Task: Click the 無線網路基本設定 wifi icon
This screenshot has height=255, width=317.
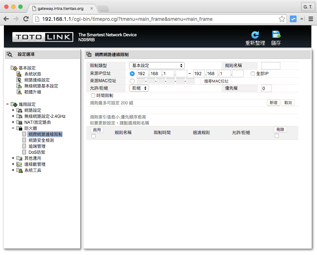Action: [x=19, y=86]
